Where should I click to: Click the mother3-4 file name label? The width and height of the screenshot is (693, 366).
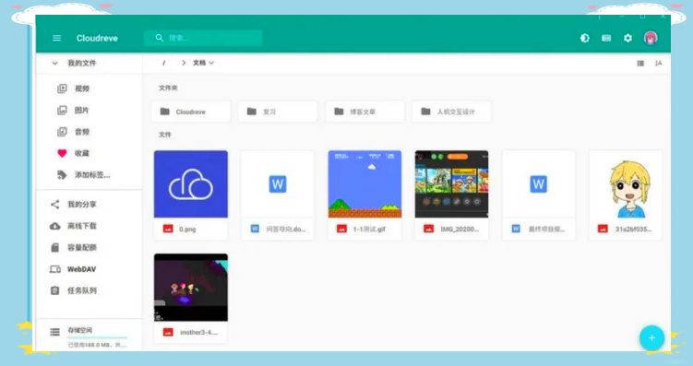(199, 333)
